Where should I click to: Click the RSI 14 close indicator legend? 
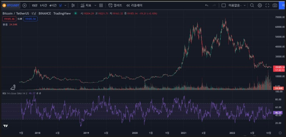point(15,93)
